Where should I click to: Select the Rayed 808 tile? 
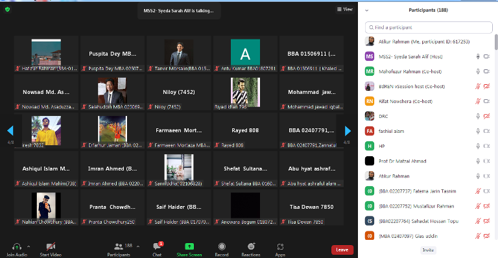[x=245, y=130]
